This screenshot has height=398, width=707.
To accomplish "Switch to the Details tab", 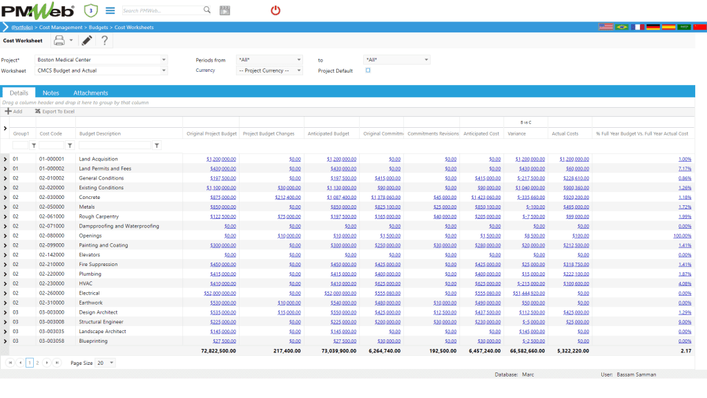I will 19,93.
